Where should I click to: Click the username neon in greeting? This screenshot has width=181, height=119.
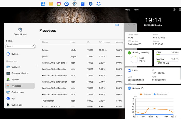136,10
